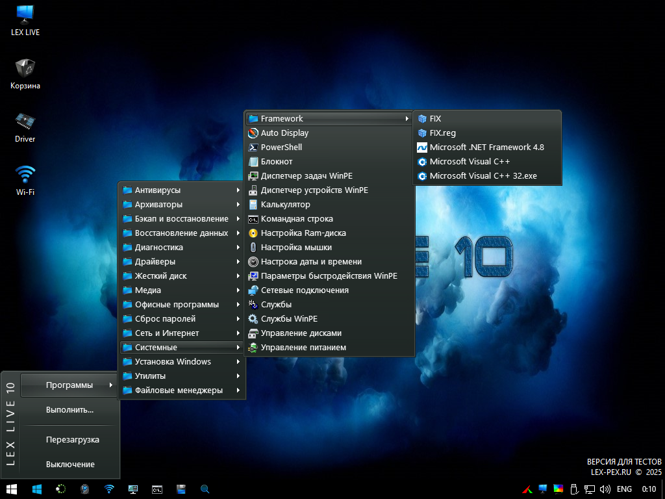This screenshot has height=499, width=665.
Task: Expand the Файловые менеджеры submenu arrow
Action: point(238,390)
